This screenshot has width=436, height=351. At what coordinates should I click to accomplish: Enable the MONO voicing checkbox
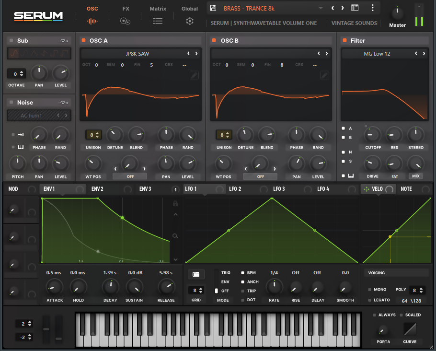(369, 290)
